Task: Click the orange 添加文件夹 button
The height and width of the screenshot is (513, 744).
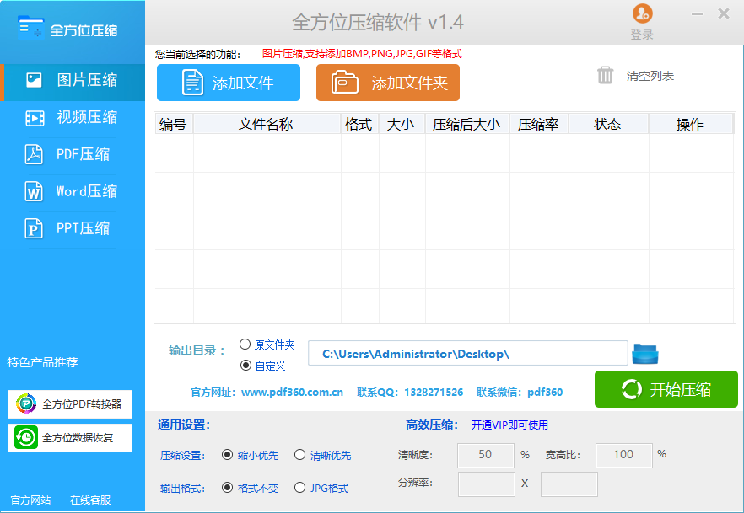Action: click(x=388, y=83)
